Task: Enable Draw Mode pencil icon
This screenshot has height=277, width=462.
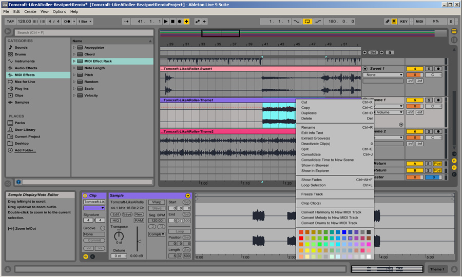Action: pos(388,22)
